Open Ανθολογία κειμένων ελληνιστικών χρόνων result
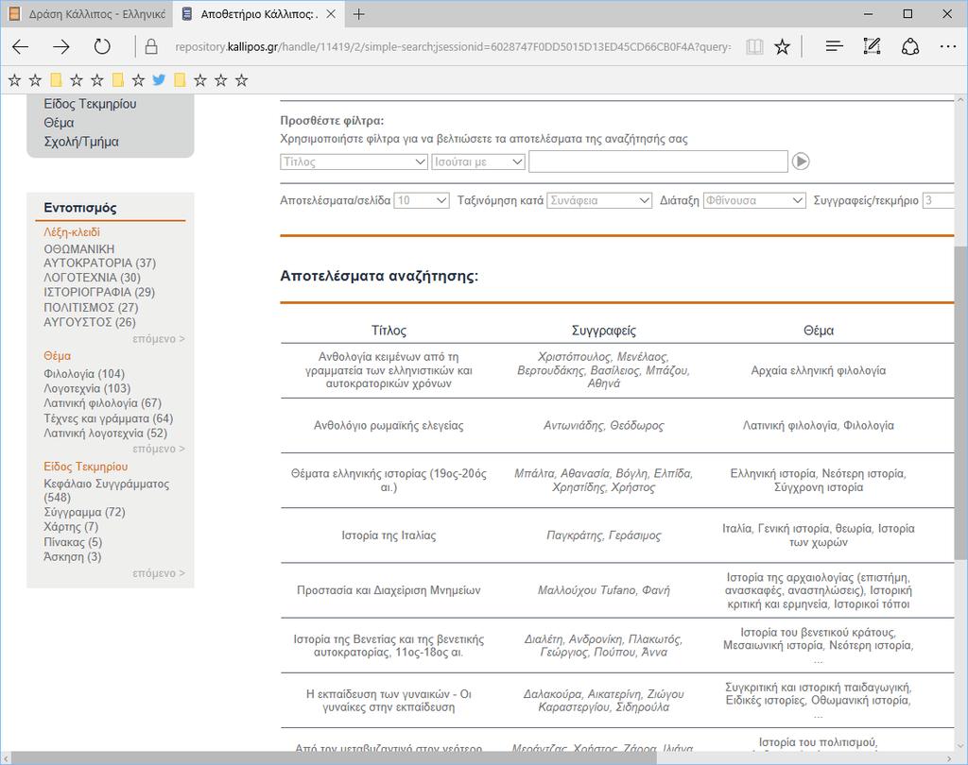This screenshot has width=968, height=765. tap(389, 370)
